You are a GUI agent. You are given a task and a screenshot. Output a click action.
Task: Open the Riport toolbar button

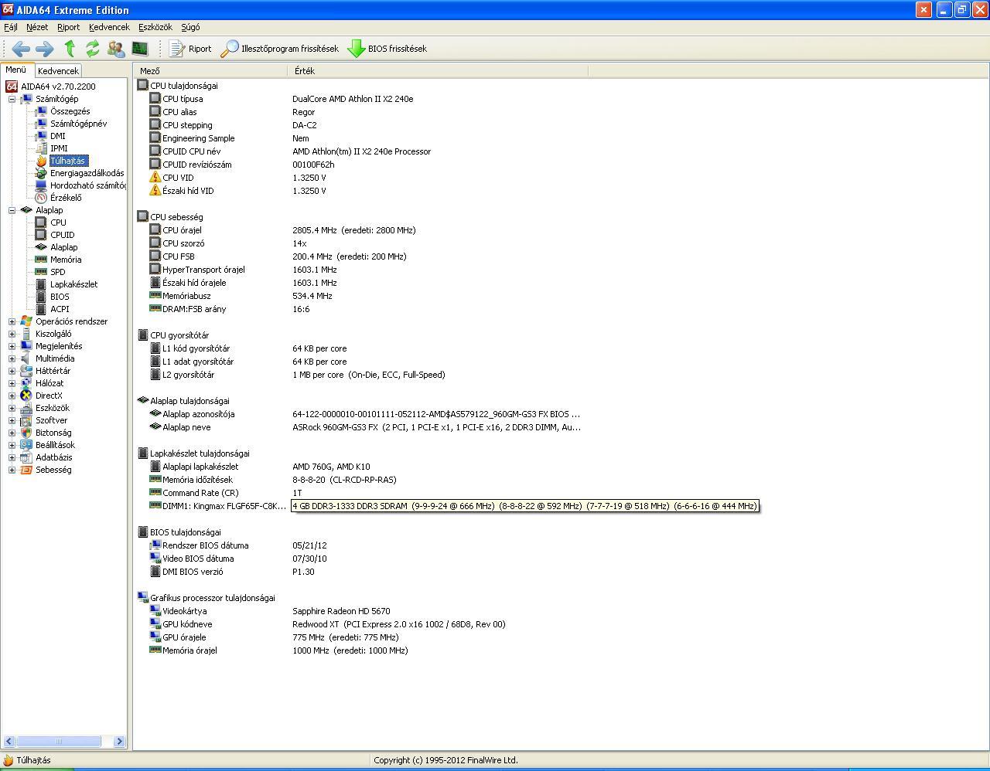click(x=190, y=49)
